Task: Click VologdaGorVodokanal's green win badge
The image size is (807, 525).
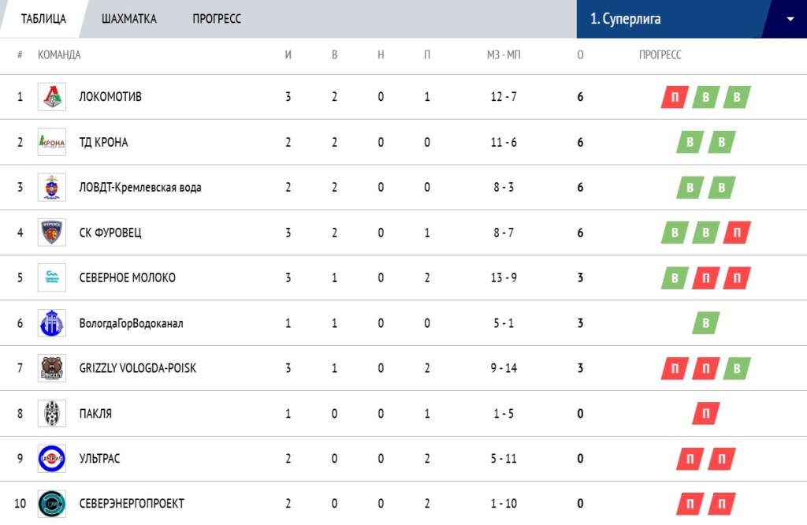Action: [706, 323]
